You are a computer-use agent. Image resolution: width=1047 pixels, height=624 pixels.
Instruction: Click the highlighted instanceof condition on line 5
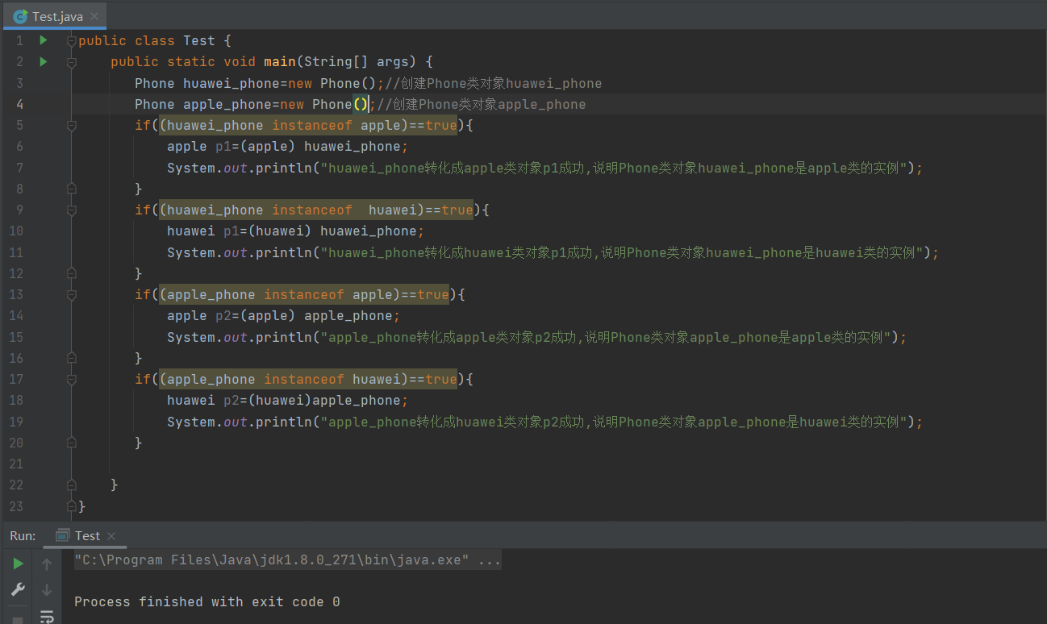pos(308,125)
